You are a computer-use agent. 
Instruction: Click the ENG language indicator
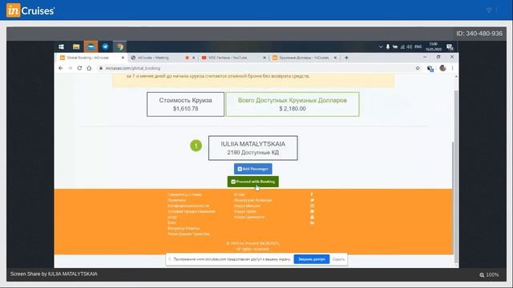(x=418, y=46)
